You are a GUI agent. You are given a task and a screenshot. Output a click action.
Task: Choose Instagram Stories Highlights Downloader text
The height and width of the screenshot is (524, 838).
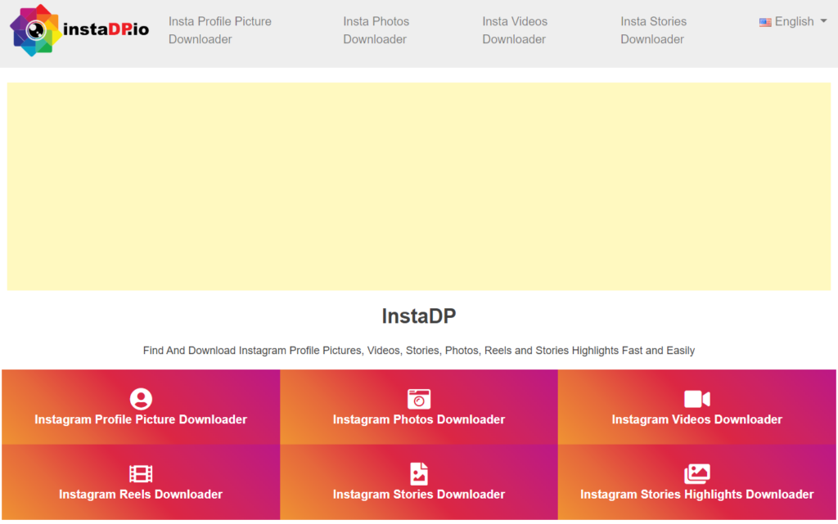point(696,495)
